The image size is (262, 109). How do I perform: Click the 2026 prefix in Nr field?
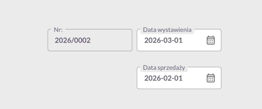62,41
